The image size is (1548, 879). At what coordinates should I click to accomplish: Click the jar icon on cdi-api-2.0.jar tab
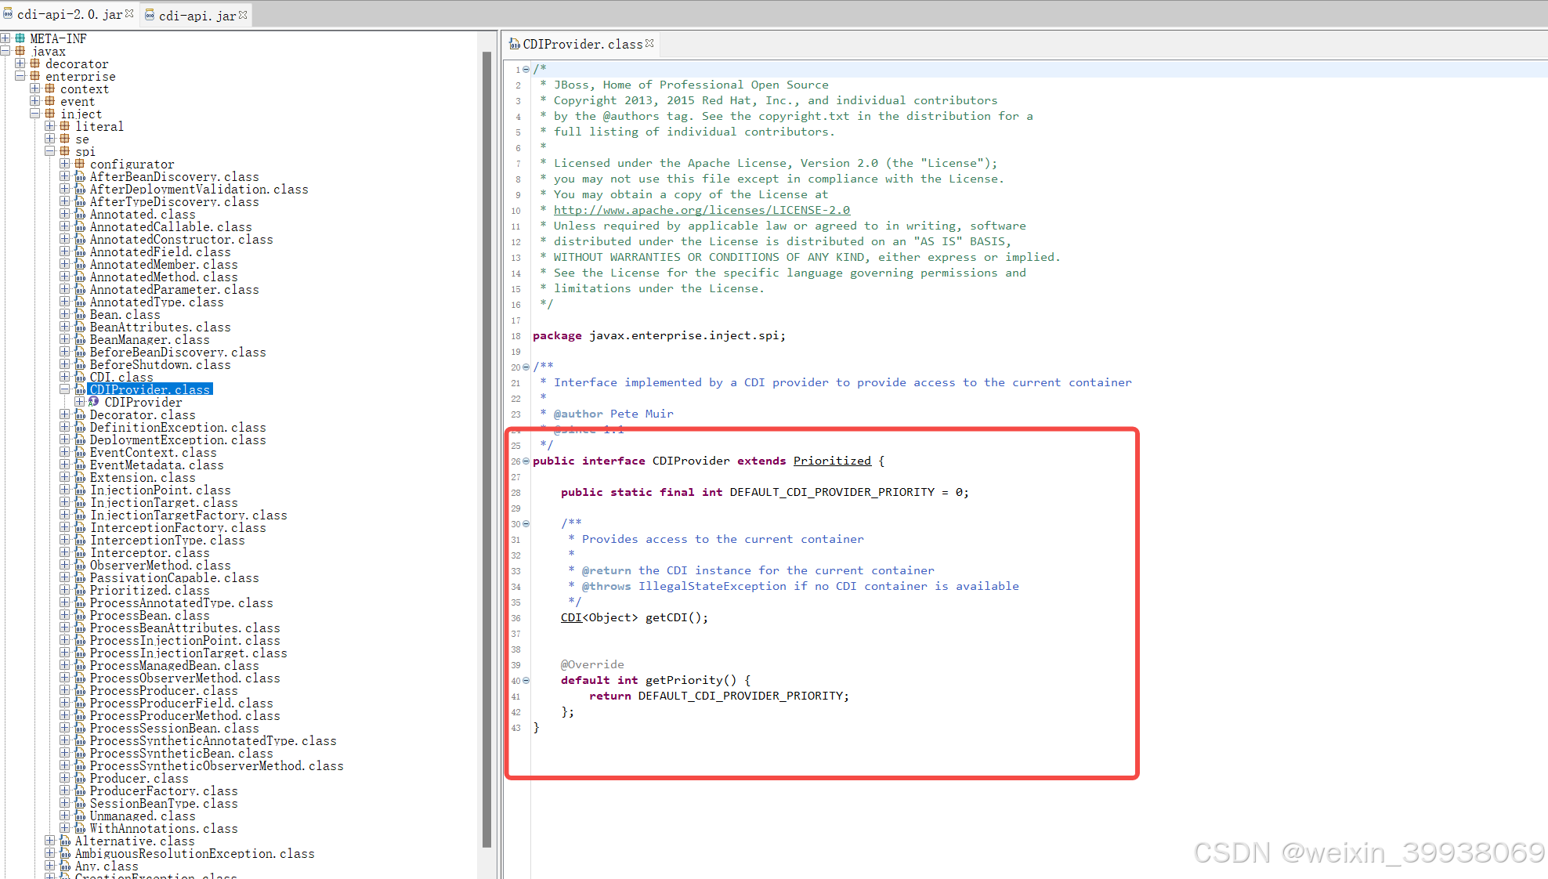[x=8, y=14]
